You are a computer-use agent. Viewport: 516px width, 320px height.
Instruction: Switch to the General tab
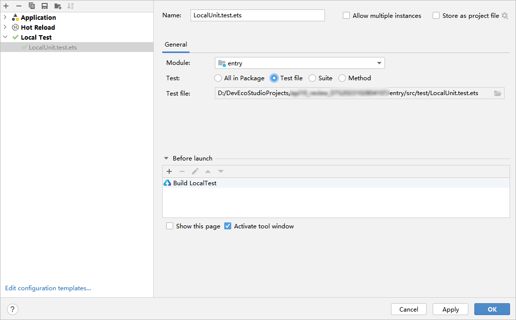tap(176, 45)
